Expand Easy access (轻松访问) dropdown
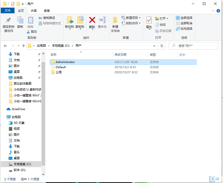Viewport: 223px width, 183px height. click(131, 23)
